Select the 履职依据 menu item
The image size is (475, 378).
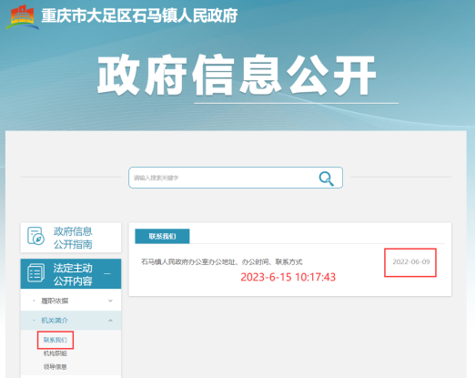click(x=55, y=301)
